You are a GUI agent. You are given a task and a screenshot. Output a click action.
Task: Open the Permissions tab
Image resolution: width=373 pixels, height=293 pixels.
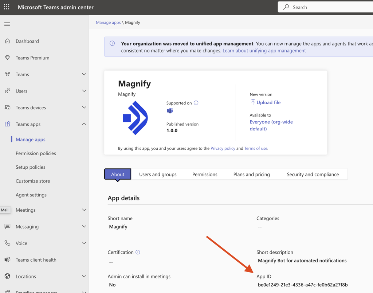click(205, 174)
